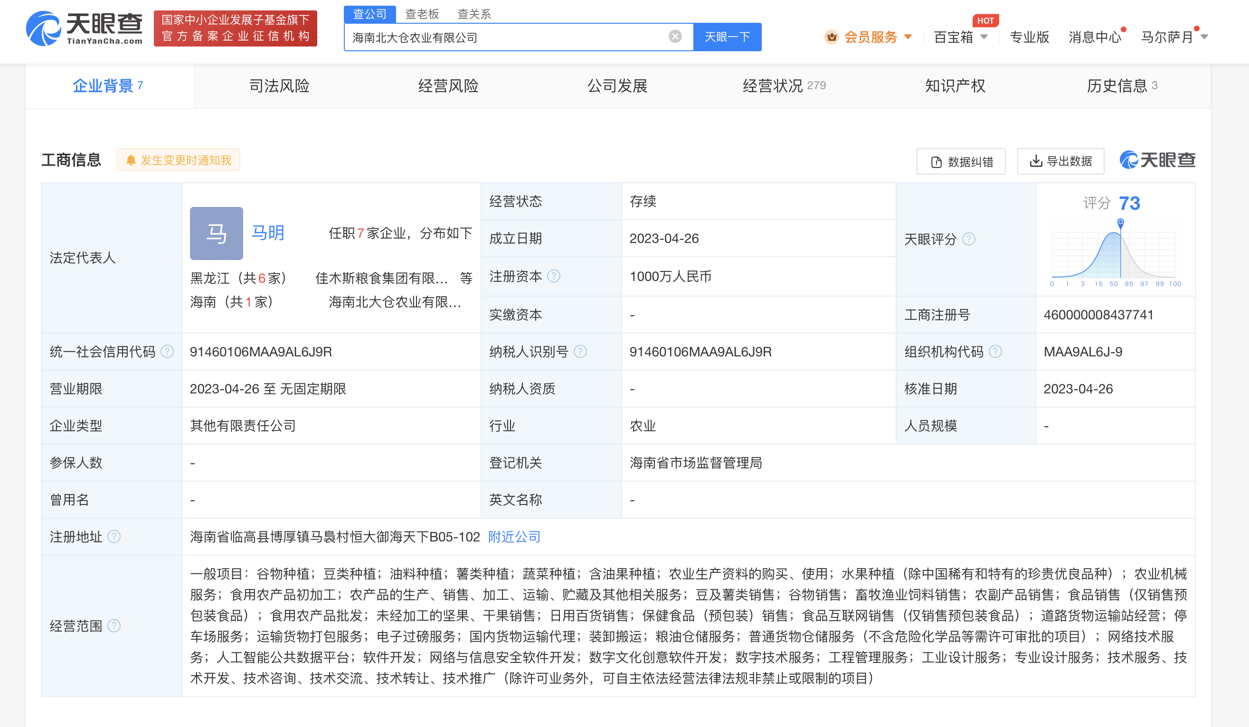The height and width of the screenshot is (727, 1249).
Task: Click the 导出数据 button
Action: pyautogui.click(x=1060, y=161)
